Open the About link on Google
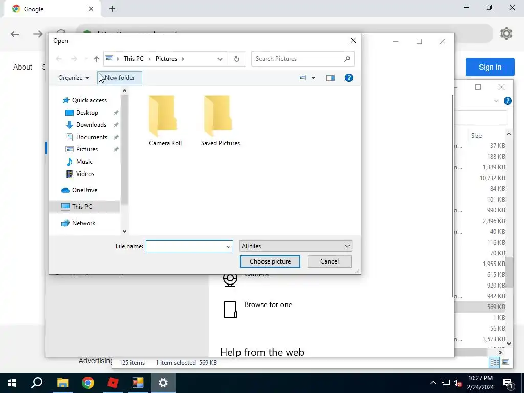The image size is (524, 393). (x=23, y=67)
